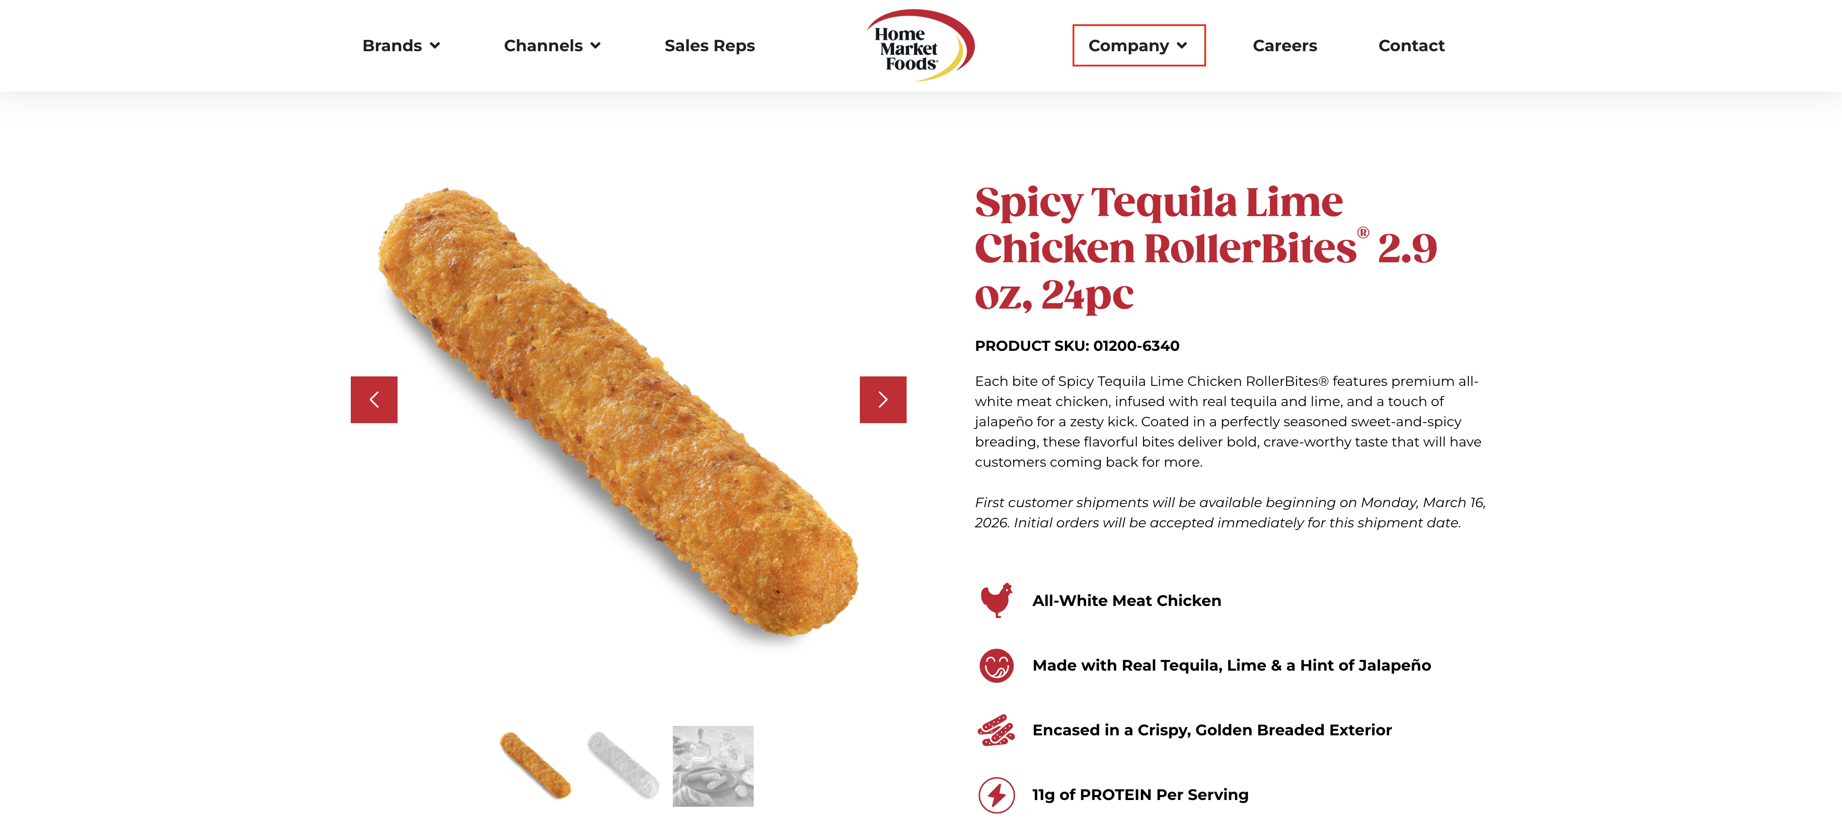Expand the Company dropdown menu
1842x831 pixels.
[1138, 46]
